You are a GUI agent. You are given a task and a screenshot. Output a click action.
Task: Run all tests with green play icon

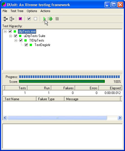45,19
